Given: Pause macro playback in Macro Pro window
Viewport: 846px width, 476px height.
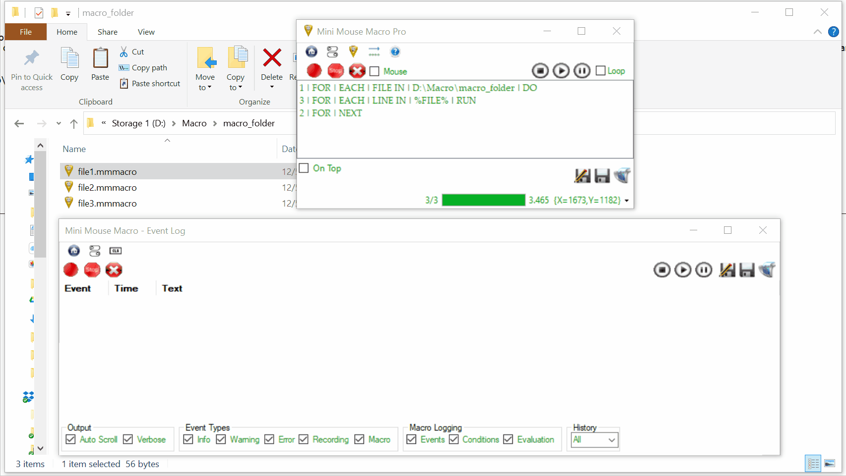Looking at the screenshot, I should click(x=582, y=71).
